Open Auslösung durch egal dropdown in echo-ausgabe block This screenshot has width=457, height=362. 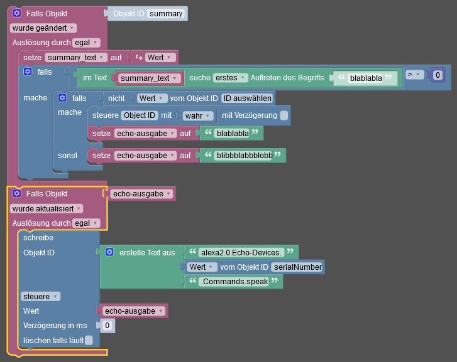coord(86,223)
